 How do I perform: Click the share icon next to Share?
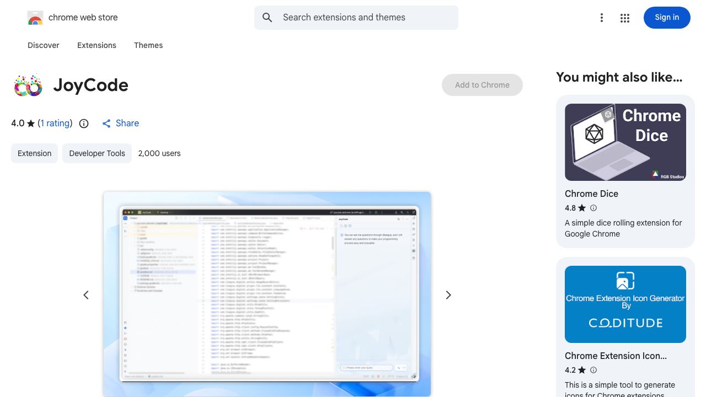(106, 124)
